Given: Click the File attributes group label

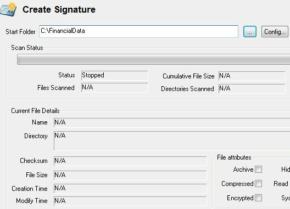Looking at the screenshot, I should [234, 157].
